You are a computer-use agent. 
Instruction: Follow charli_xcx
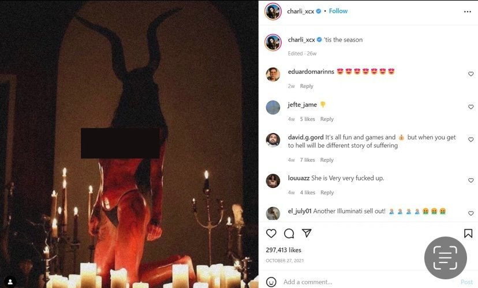click(338, 11)
